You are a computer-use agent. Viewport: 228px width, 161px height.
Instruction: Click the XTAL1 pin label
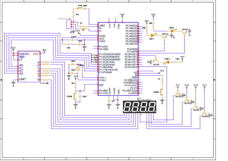coord(102,77)
